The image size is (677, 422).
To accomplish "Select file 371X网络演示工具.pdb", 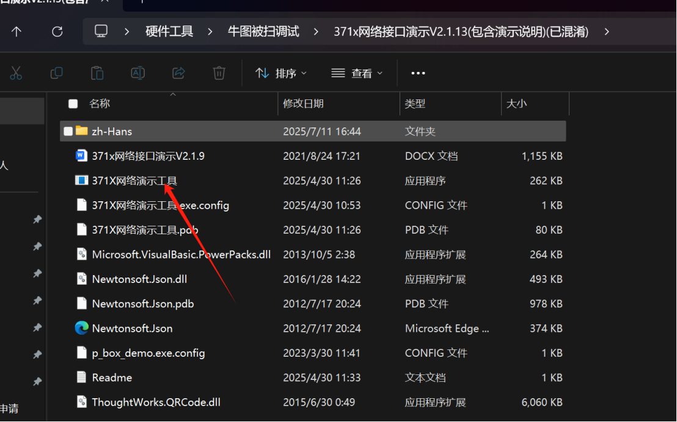I will click(145, 230).
